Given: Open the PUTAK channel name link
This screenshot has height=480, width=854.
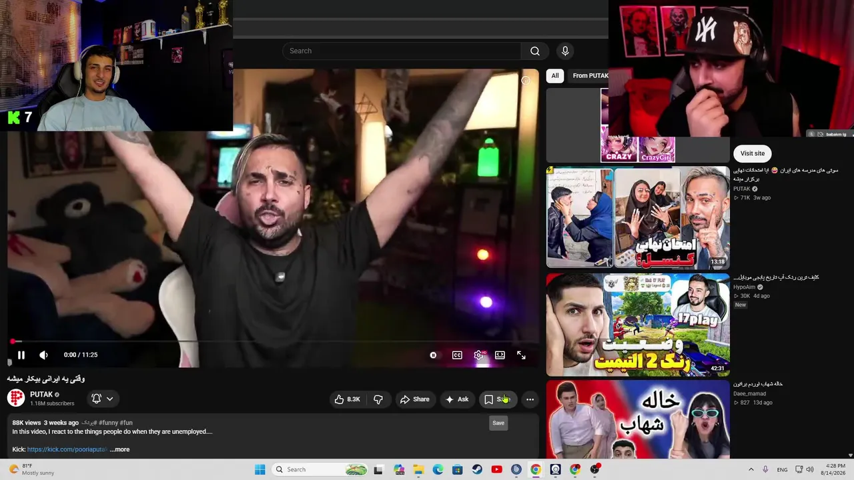Looking at the screenshot, I should tap(41, 394).
